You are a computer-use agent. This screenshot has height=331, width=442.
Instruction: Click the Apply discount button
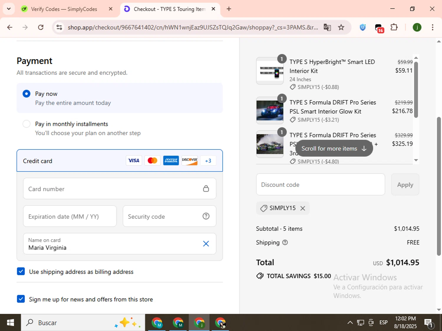point(405,184)
